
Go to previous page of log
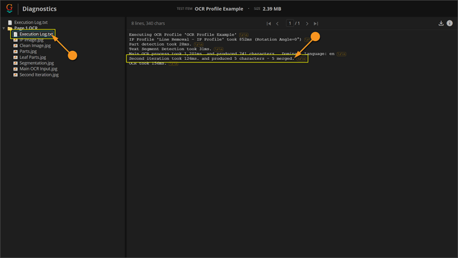point(277,23)
